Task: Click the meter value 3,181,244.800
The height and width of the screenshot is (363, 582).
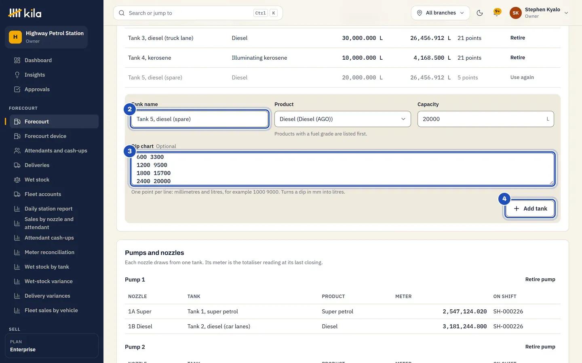Action: click(x=464, y=326)
